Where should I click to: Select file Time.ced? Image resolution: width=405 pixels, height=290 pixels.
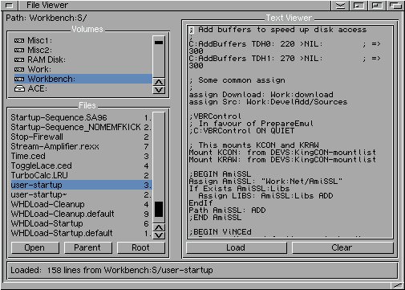point(81,156)
